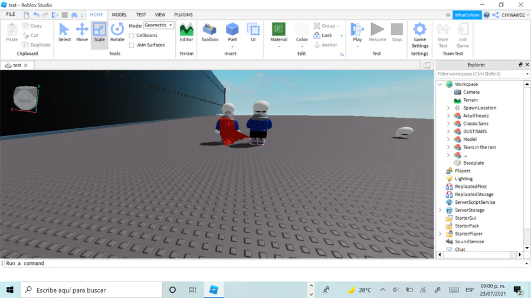Open the CHIWAWD2 account dropdown

coord(515,15)
